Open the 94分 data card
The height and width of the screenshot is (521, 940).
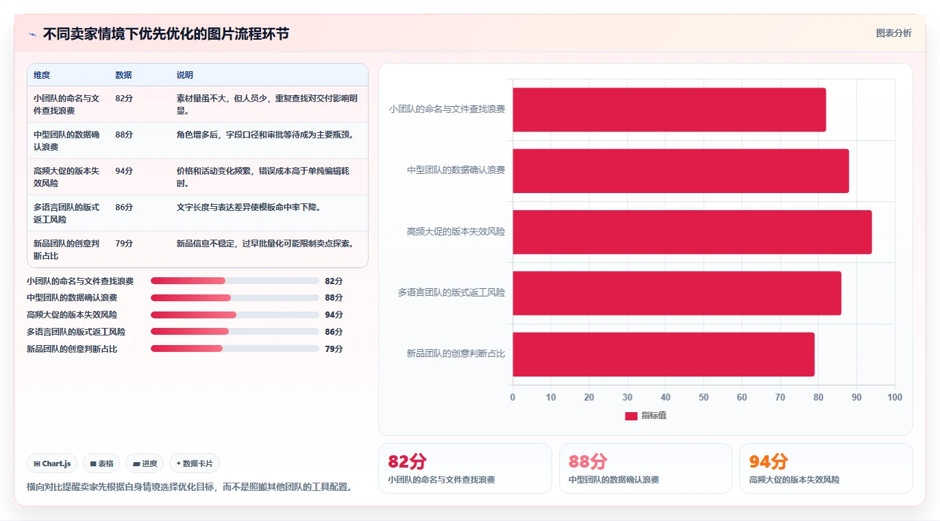pyautogui.click(x=826, y=468)
